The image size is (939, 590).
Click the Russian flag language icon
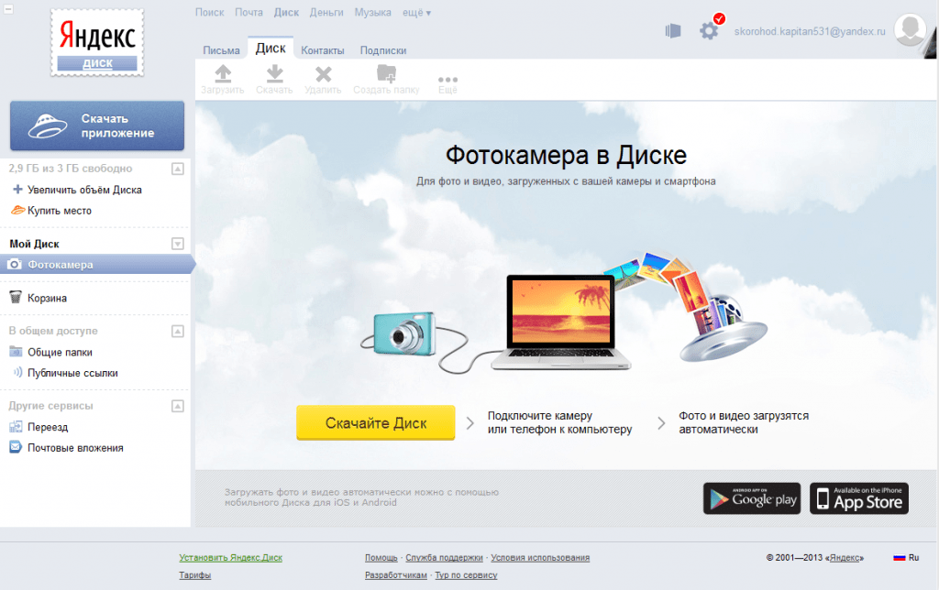coord(899,557)
